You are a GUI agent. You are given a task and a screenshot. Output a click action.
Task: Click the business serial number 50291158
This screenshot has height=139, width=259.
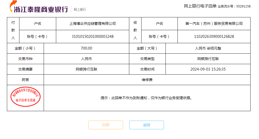point(243,6)
